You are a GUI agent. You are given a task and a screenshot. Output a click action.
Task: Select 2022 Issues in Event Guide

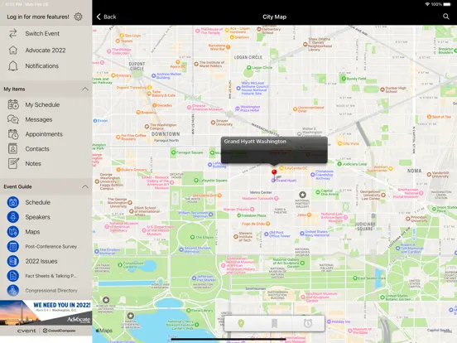(x=46, y=261)
